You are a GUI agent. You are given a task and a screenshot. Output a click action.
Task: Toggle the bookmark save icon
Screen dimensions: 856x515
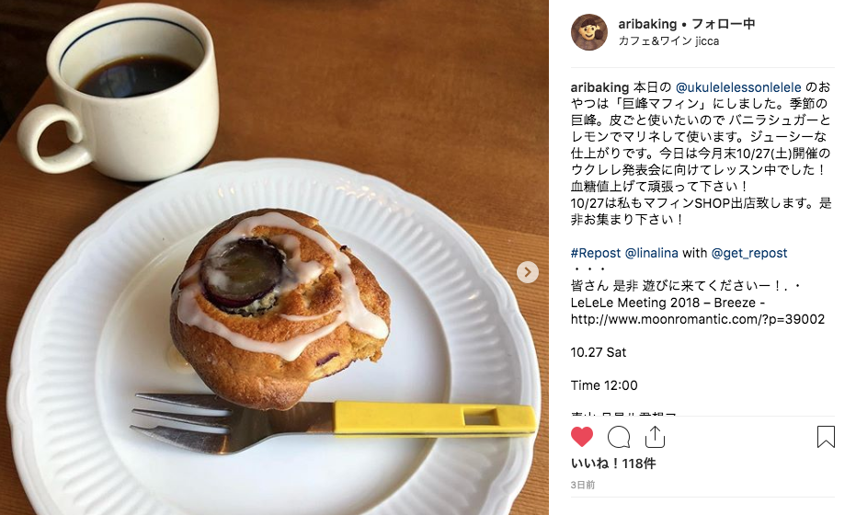click(826, 437)
